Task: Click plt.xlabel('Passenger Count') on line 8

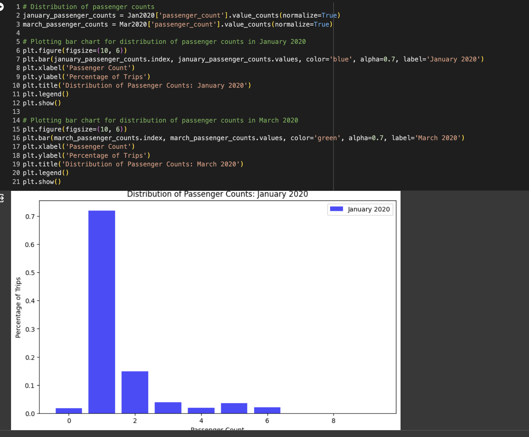Action: (x=79, y=68)
